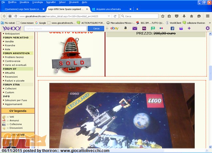This screenshot has height=153, width=212.
Task: Open a new browser tab
Action: tap(137, 9)
